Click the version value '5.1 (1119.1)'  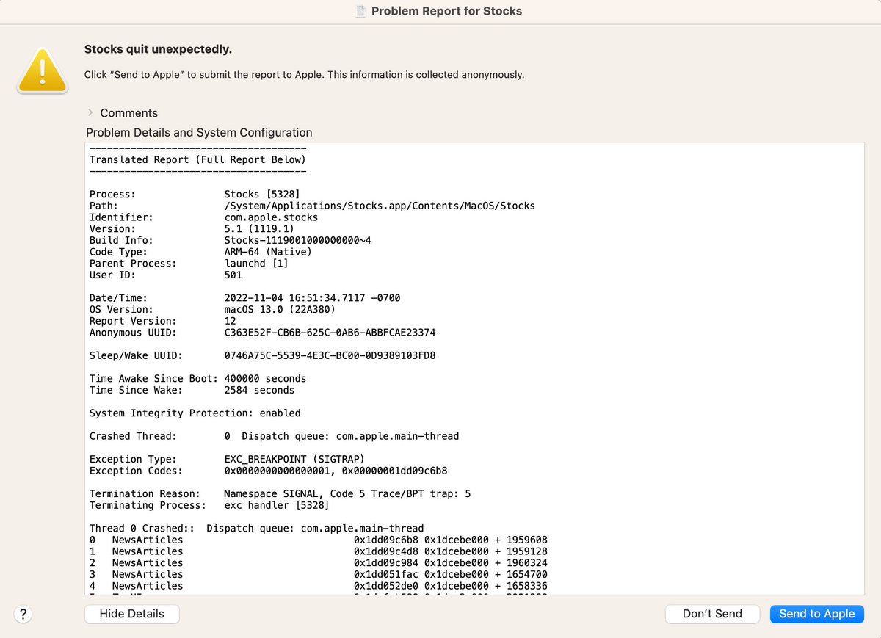[259, 229]
